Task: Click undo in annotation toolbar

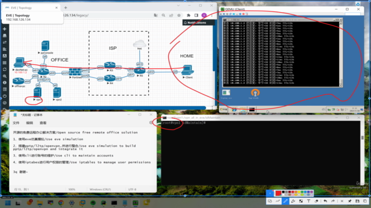Action: 325,201
